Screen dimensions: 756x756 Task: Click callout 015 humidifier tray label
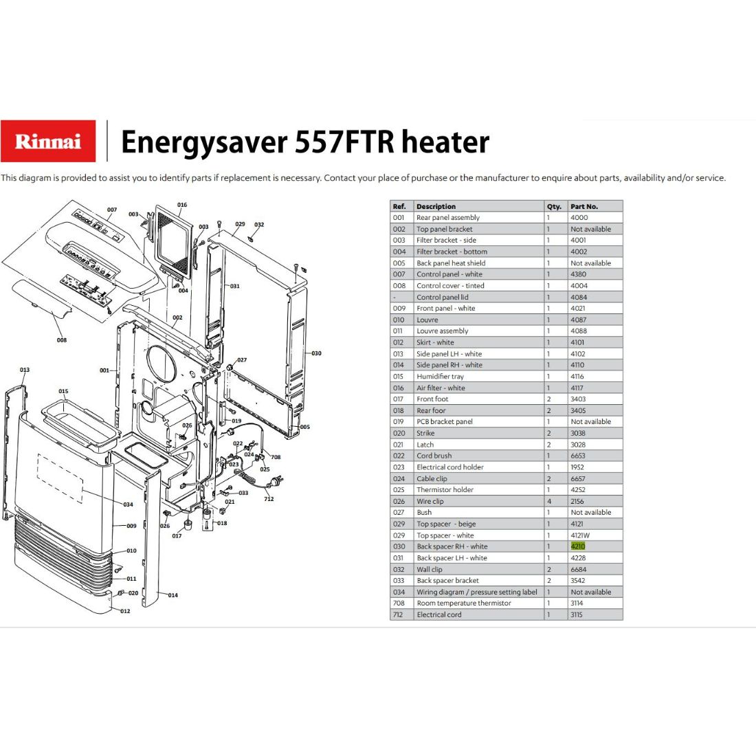(63, 391)
